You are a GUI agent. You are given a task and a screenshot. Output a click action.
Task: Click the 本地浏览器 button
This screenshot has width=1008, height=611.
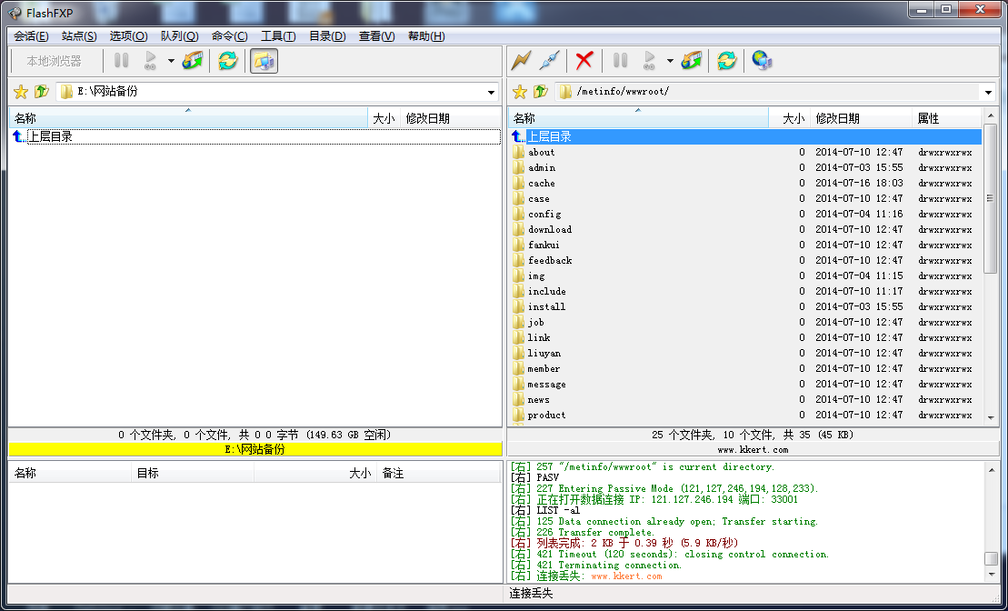54,61
